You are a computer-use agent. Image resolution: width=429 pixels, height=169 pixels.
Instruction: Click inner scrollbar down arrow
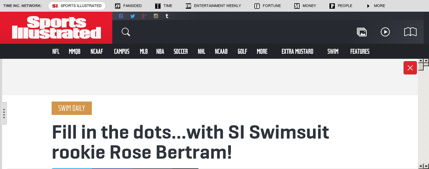click(421, 166)
